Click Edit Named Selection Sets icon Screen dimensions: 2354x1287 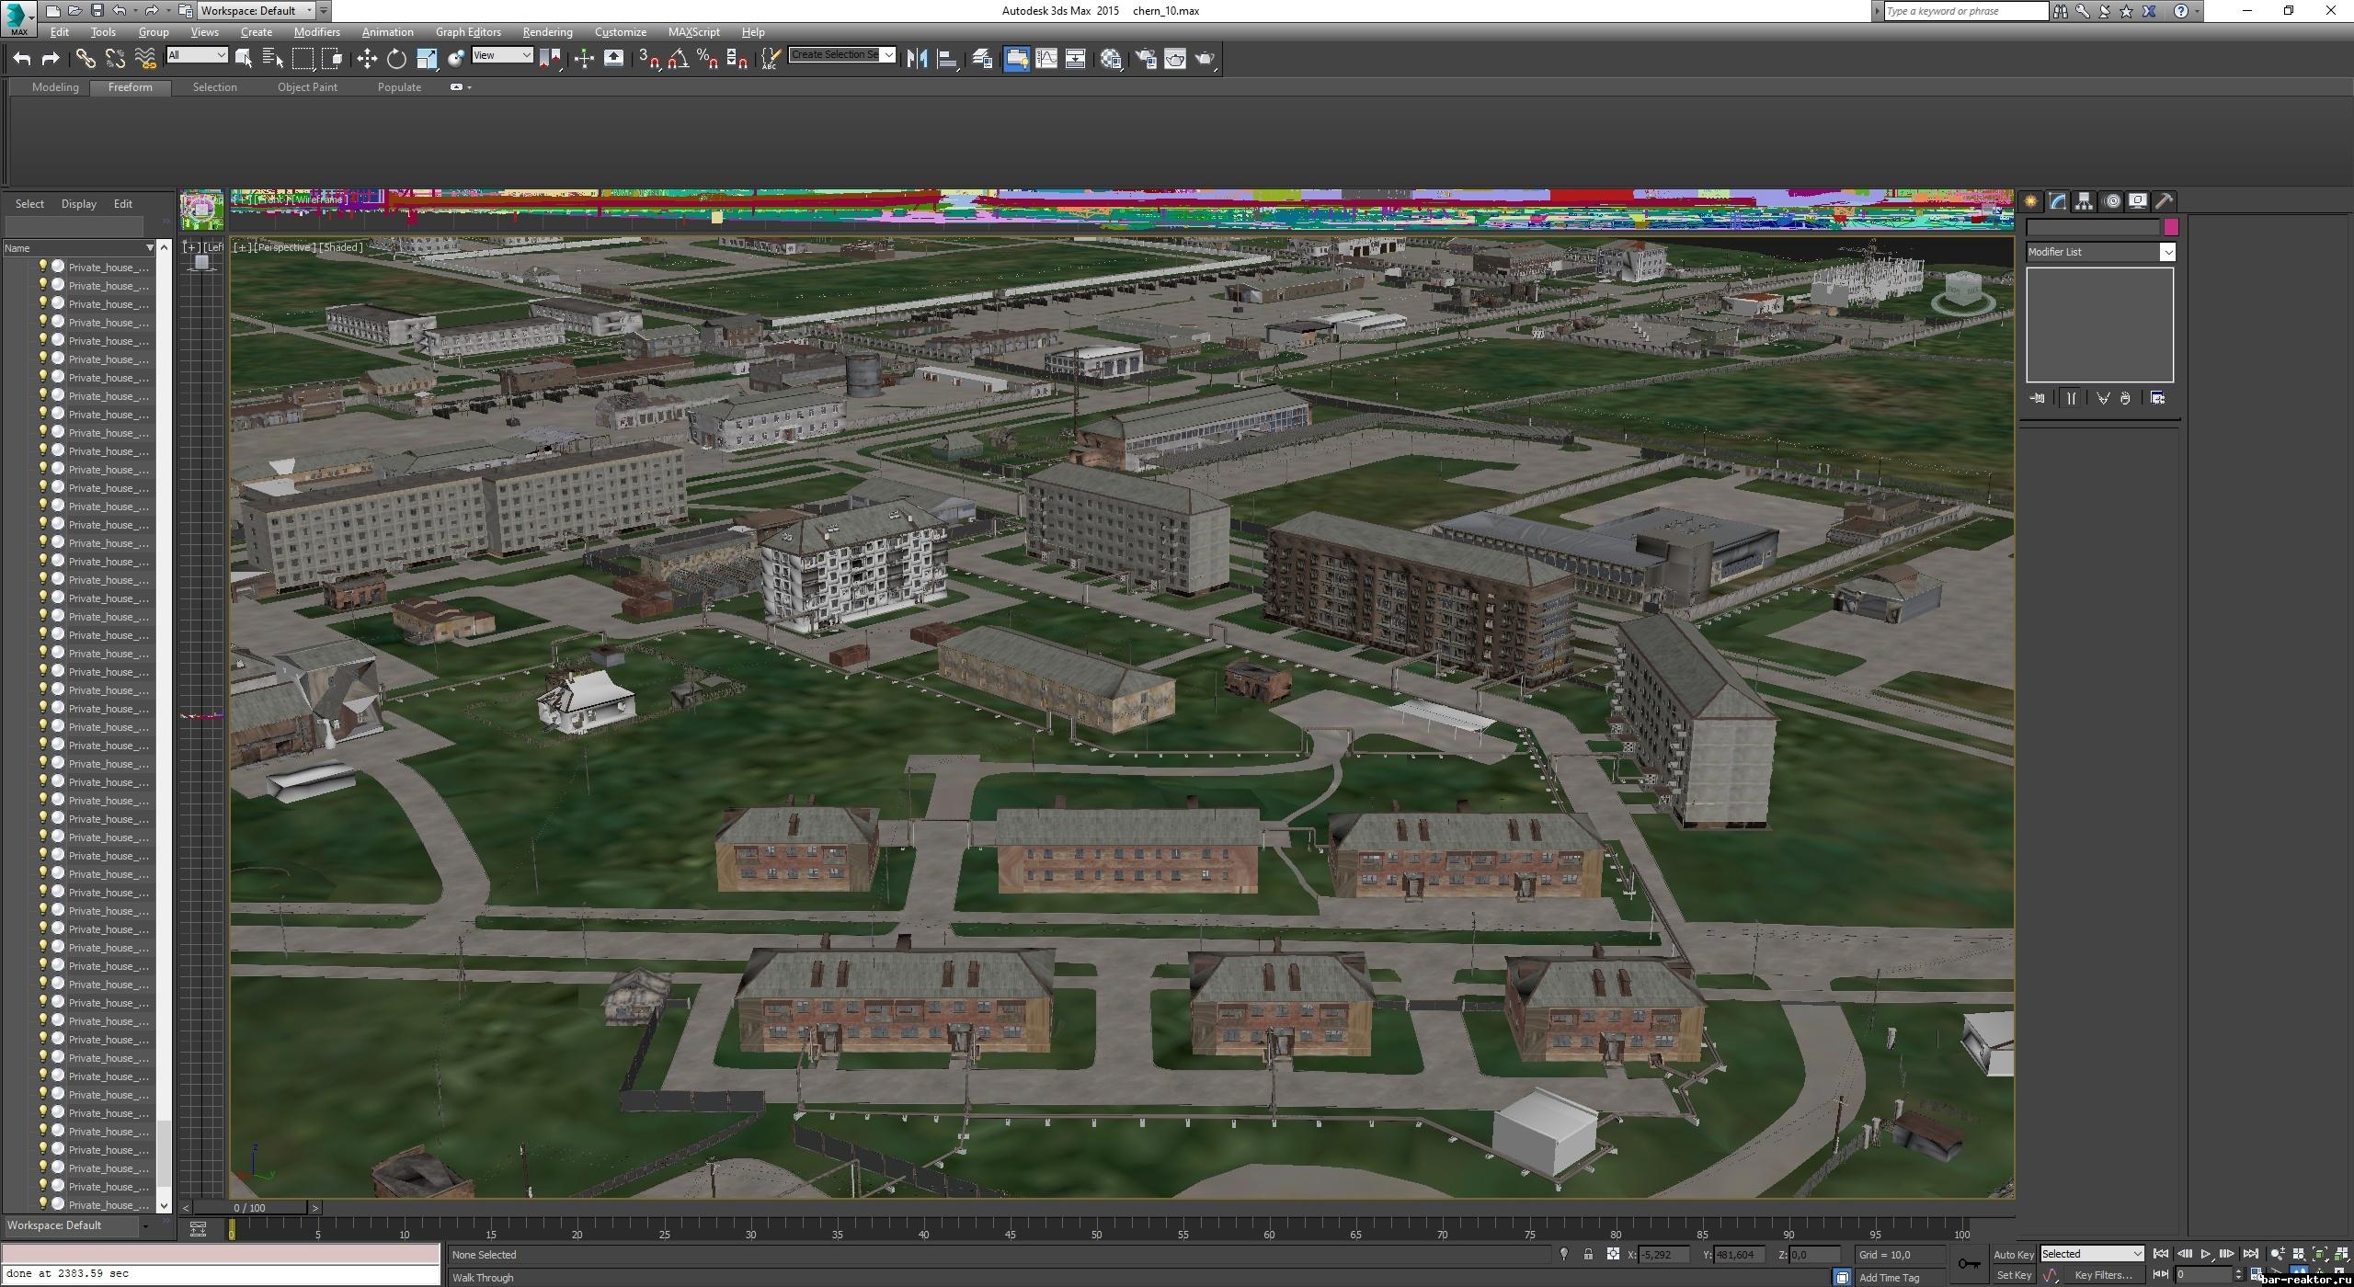coord(771,59)
